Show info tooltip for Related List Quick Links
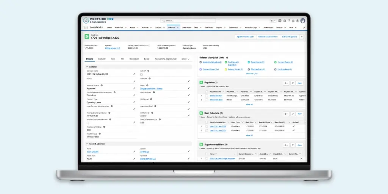Screen dimensions: 388x194 [227, 58]
